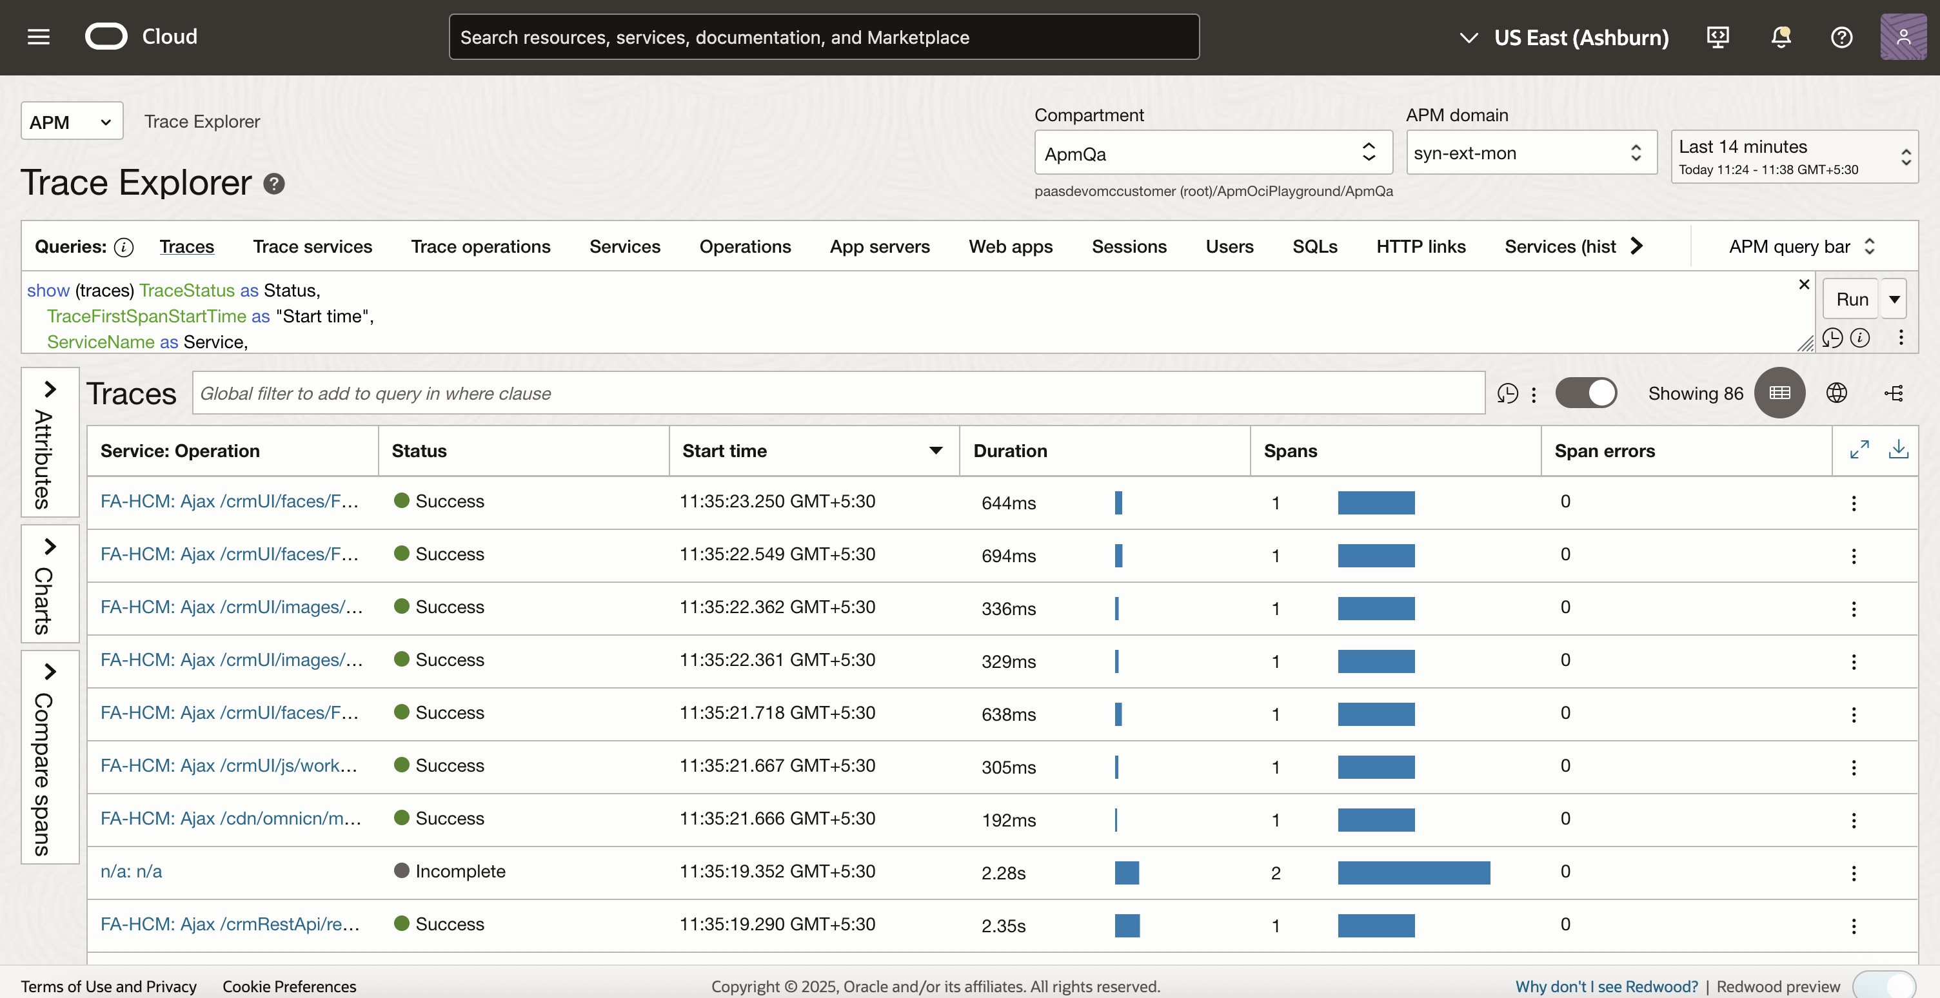Open the Compartment ApmQa dropdown
Image resolution: width=1940 pixels, height=998 pixels.
[1212, 153]
